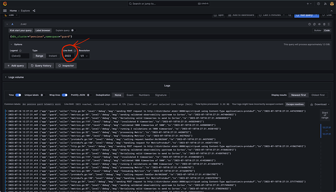
Task: Collapse query row A
Action: [7, 24]
